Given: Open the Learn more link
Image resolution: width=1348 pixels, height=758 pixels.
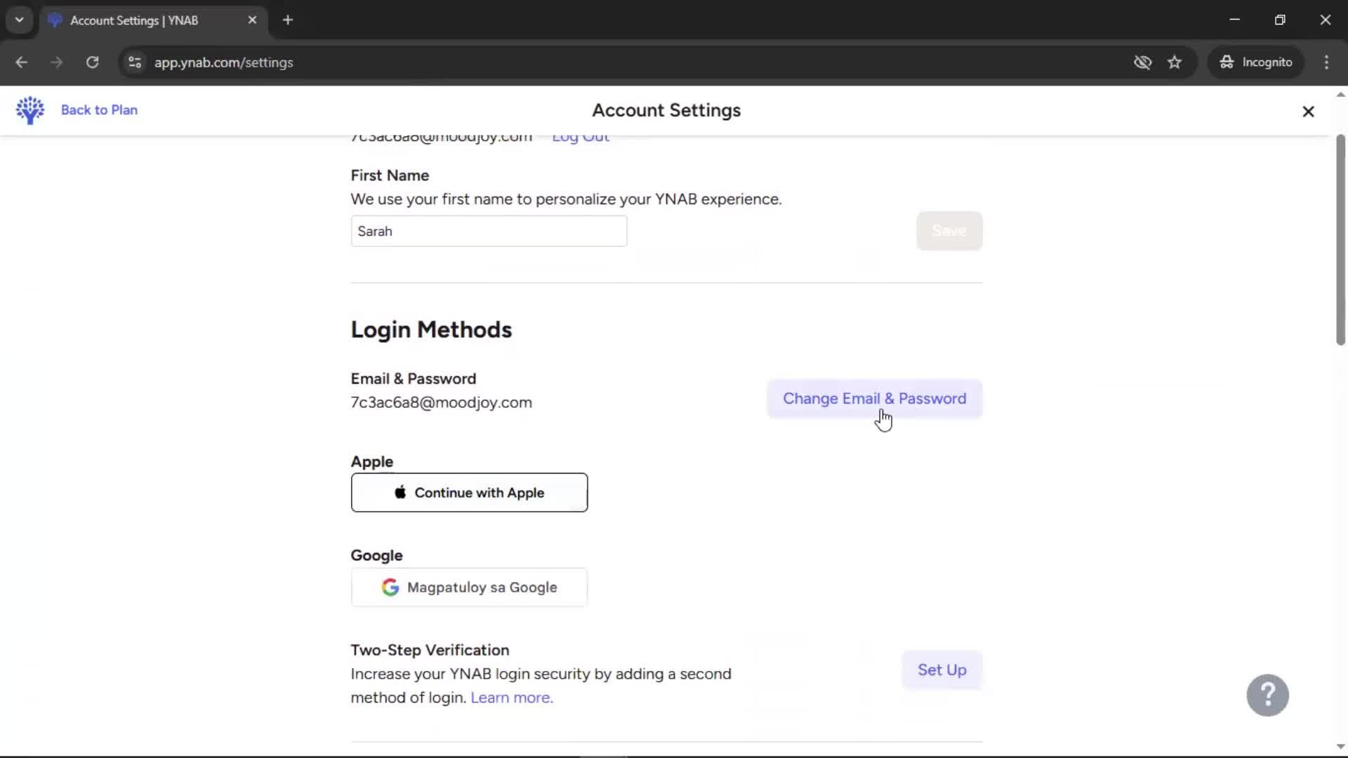Looking at the screenshot, I should click(511, 698).
